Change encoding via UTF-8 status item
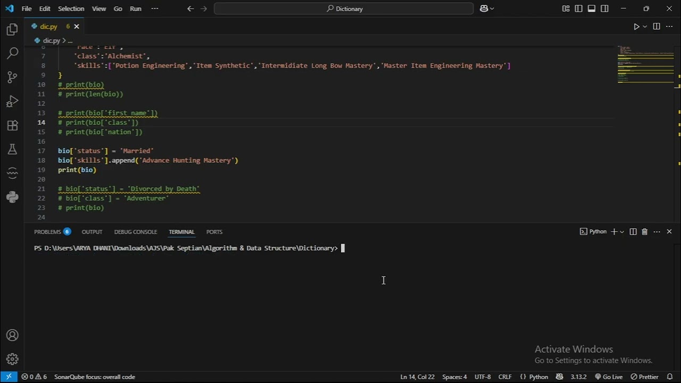Screen dimensions: 681x383 [x=483, y=377]
